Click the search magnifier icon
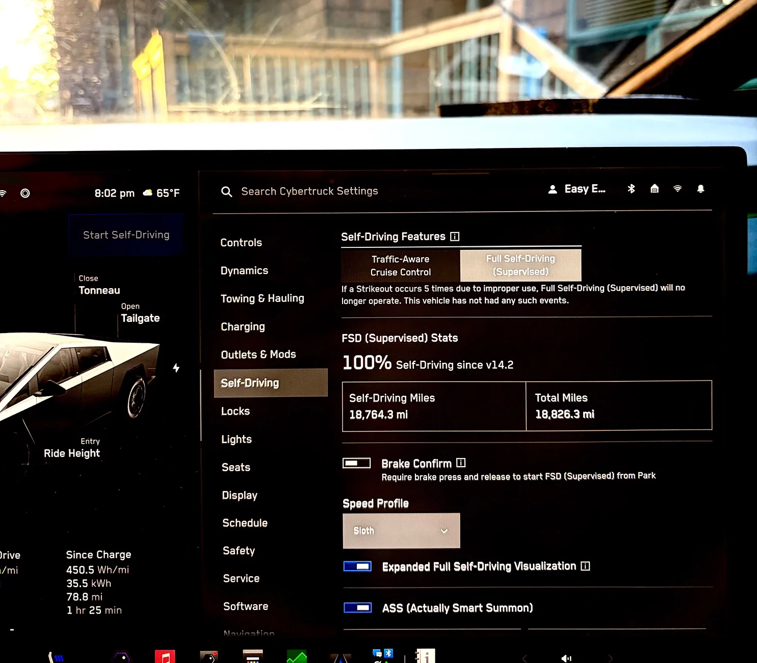Screen dimensions: 757x663 point(227,192)
